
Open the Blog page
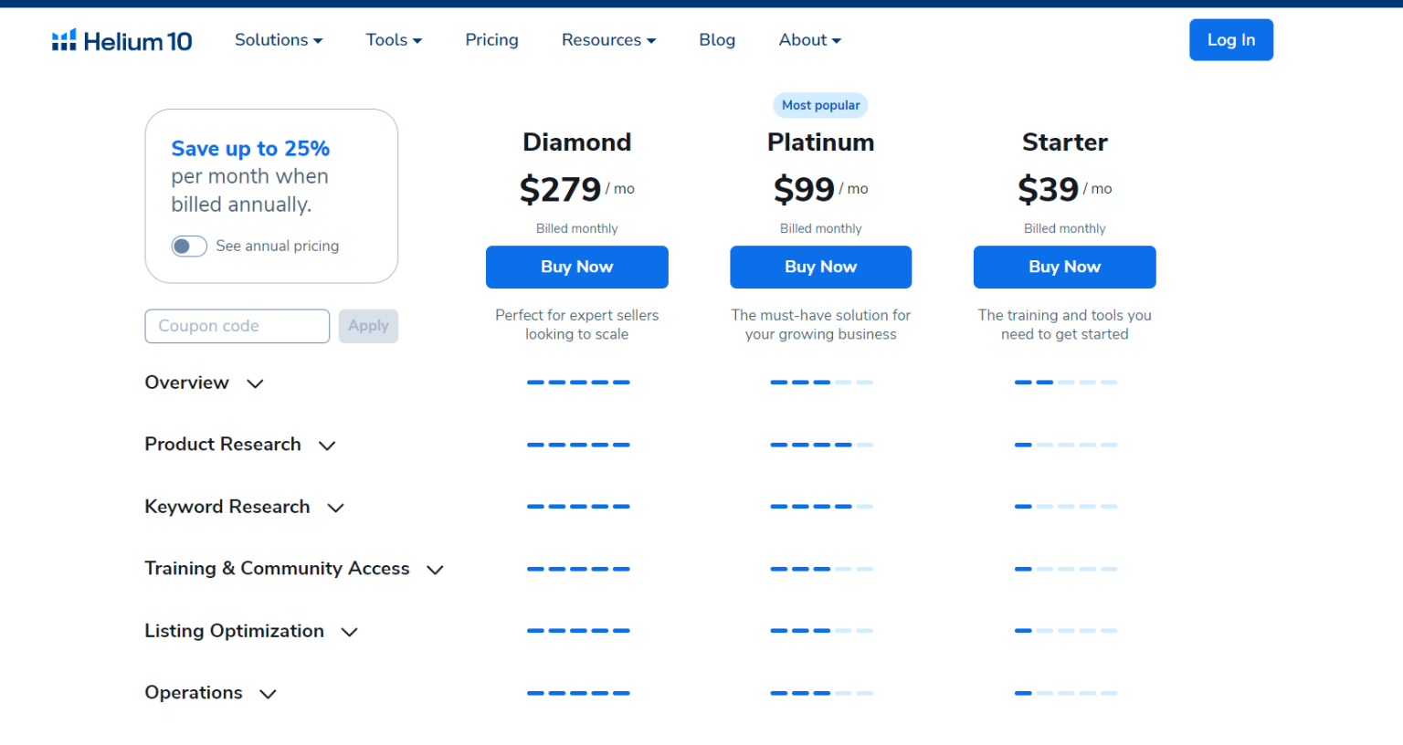tap(717, 39)
